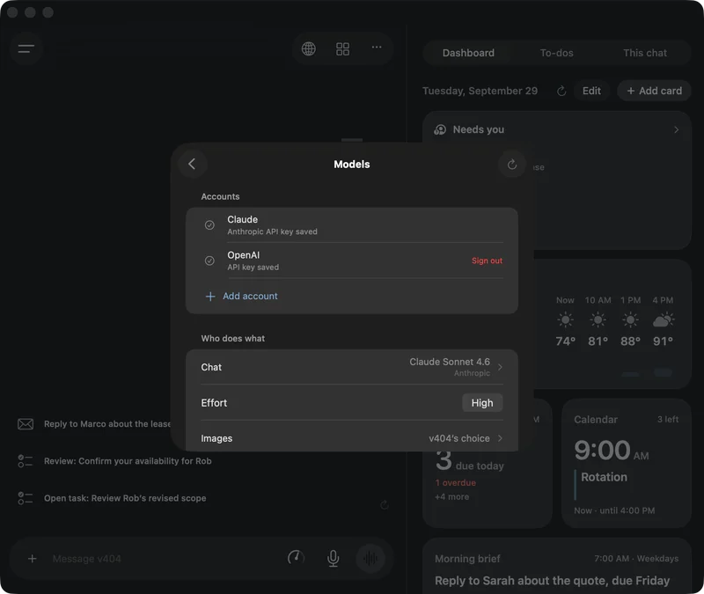The image size is (704, 594).
Task: Click the Edit dashboard button
Action: point(591,91)
